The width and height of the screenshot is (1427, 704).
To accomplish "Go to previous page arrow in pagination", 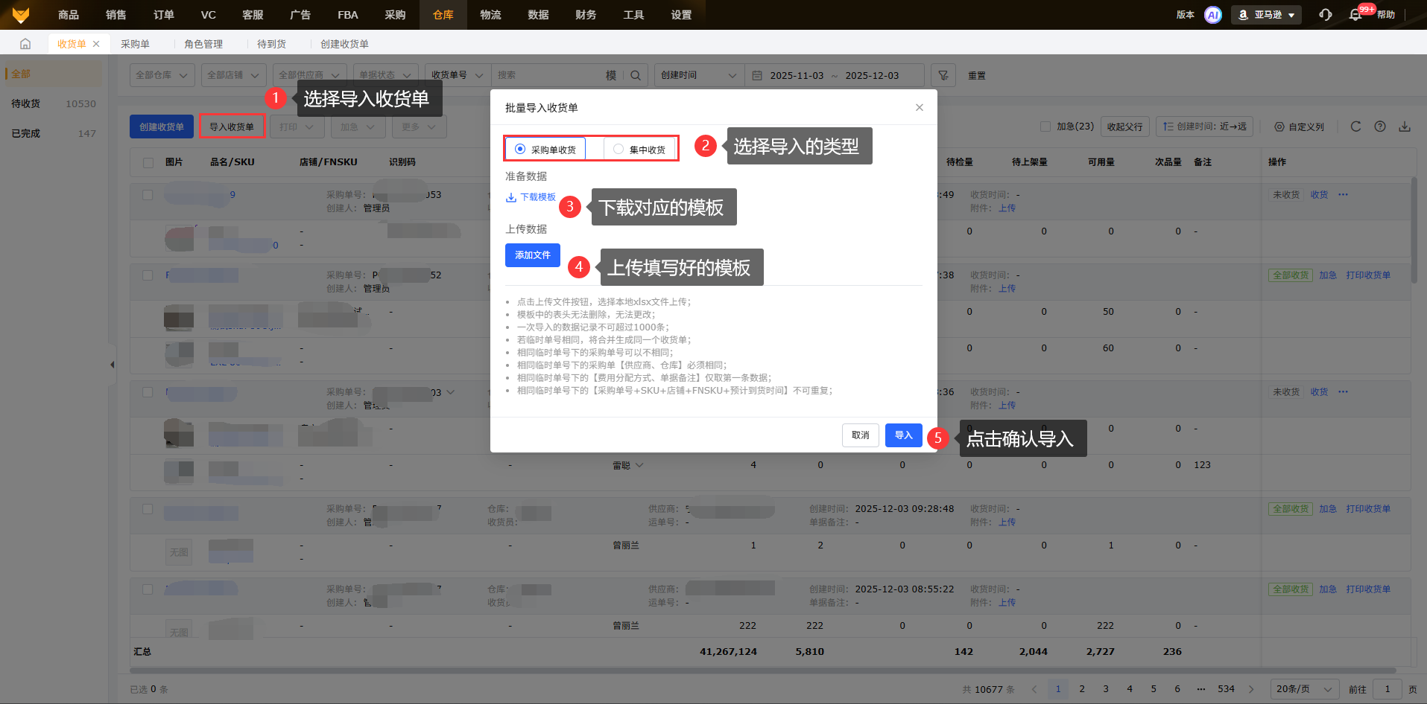I will coord(1034,689).
